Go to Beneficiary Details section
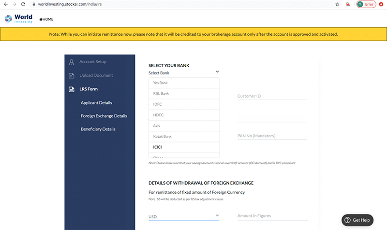Screen dimensions: 387x230 [98, 129]
